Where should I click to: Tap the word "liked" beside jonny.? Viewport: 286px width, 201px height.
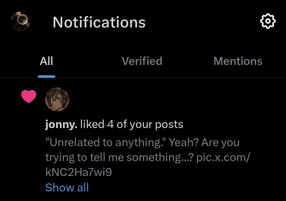pyautogui.click(x=92, y=124)
